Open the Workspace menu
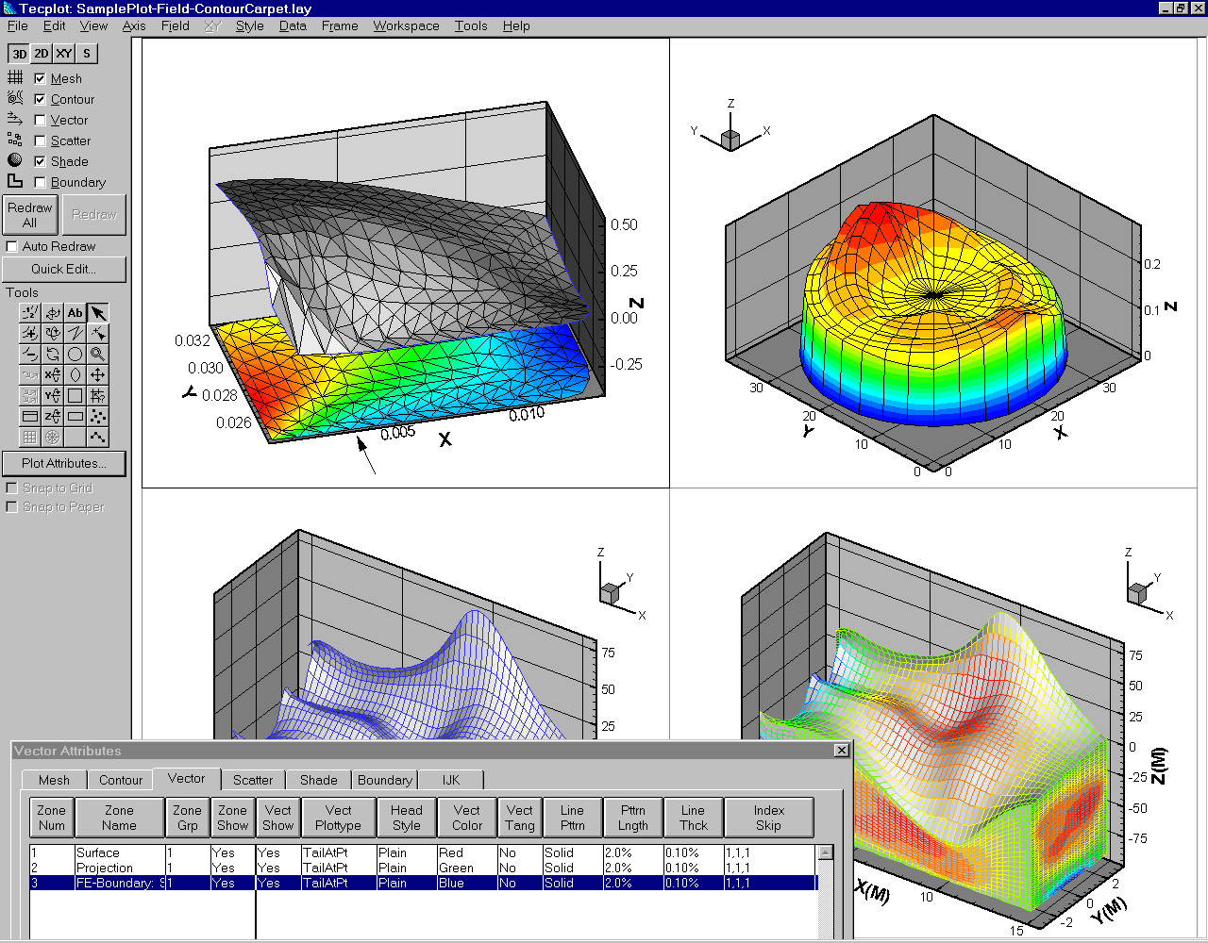Image resolution: width=1208 pixels, height=943 pixels. coord(406,26)
